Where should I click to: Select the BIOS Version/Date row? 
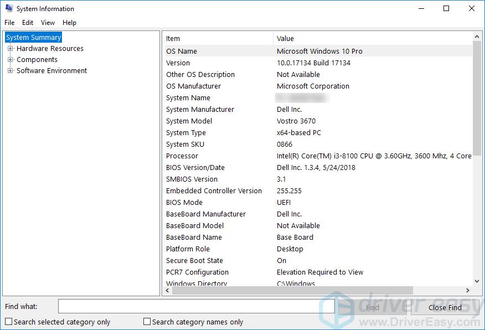[318, 168]
